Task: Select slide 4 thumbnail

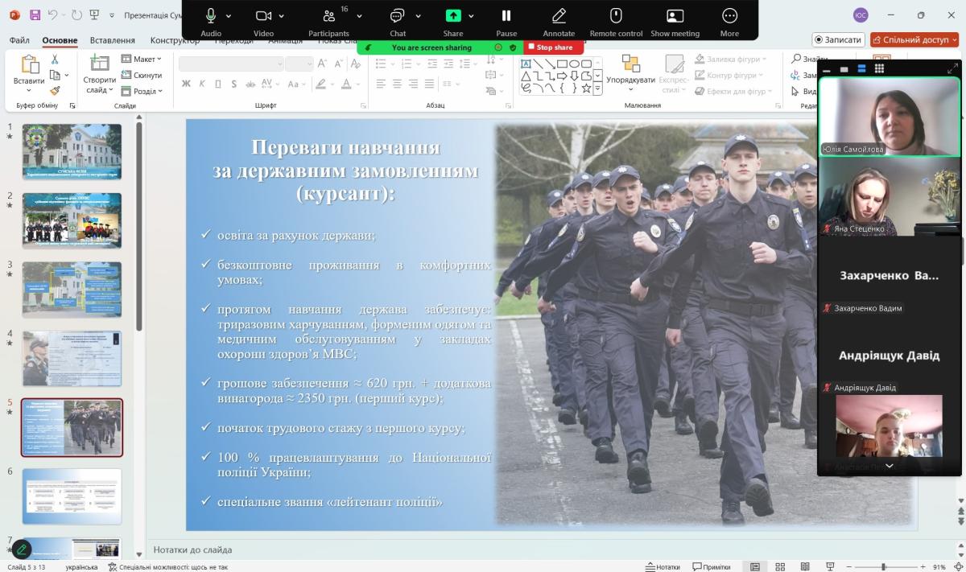Action: [72, 358]
